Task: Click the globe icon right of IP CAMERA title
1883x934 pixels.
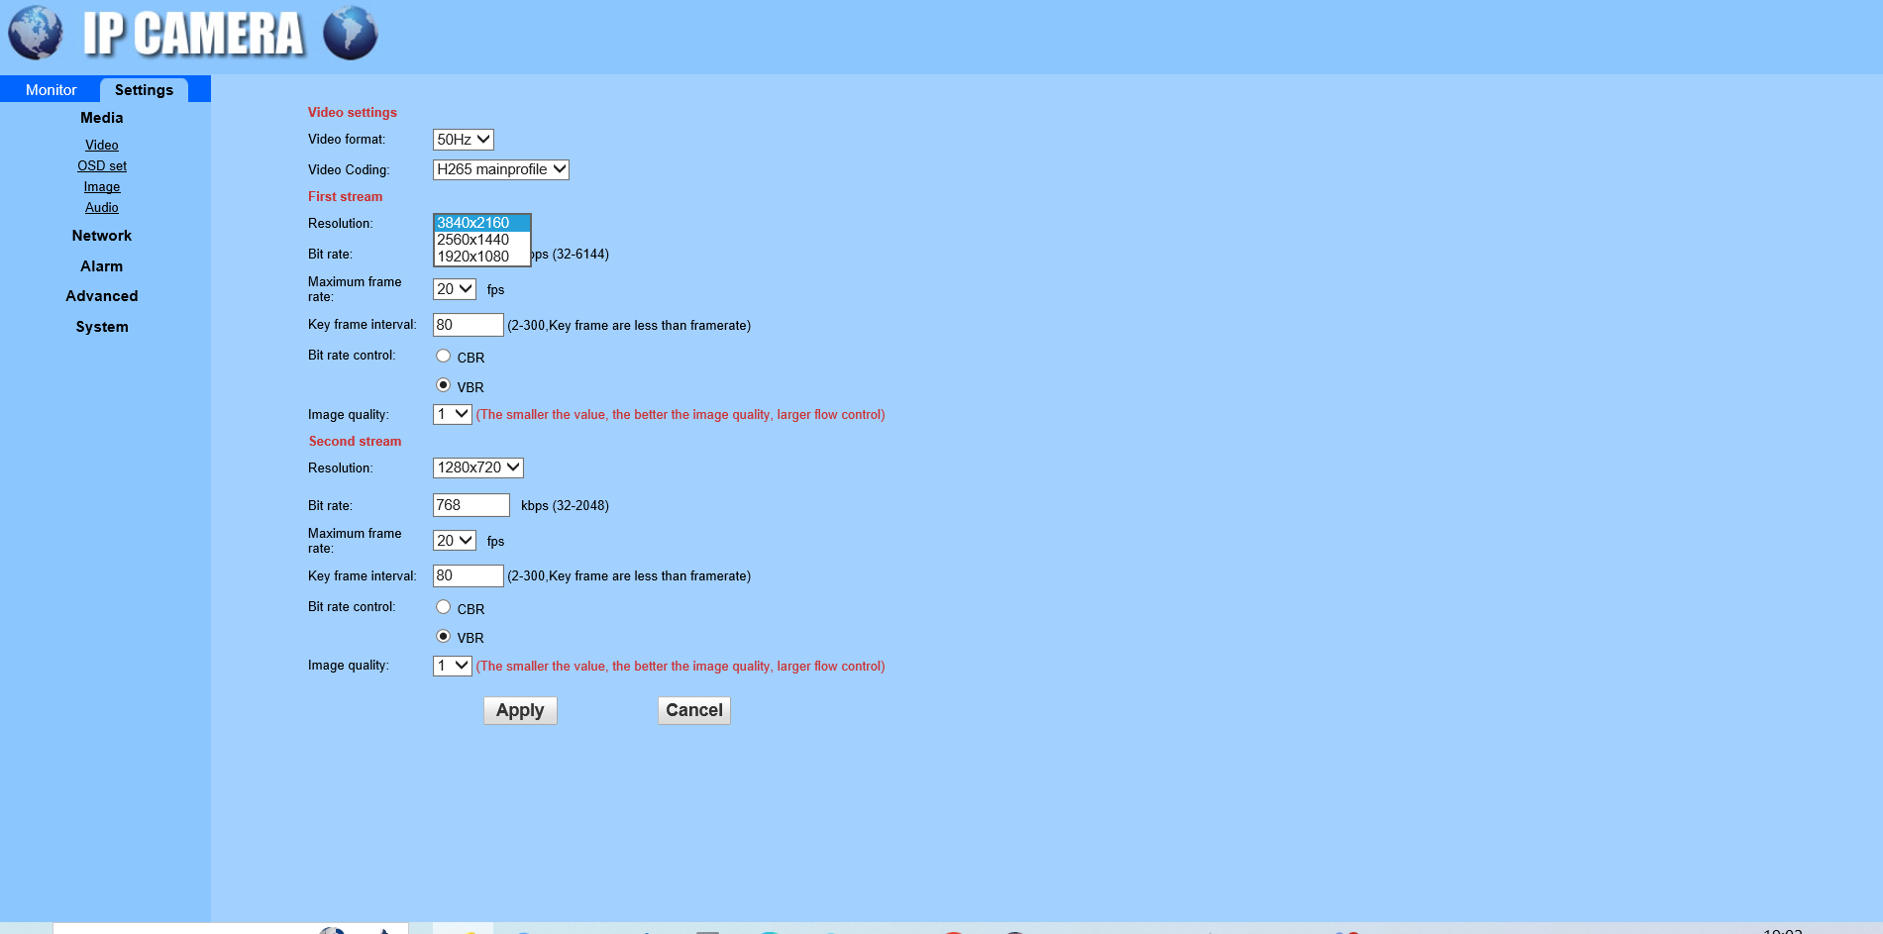Action: click(x=350, y=33)
